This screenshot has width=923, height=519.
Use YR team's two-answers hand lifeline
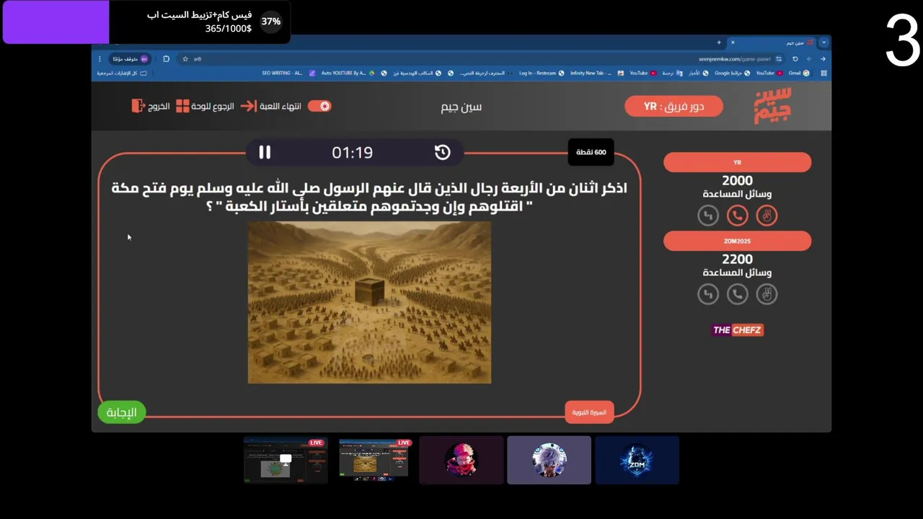767,216
